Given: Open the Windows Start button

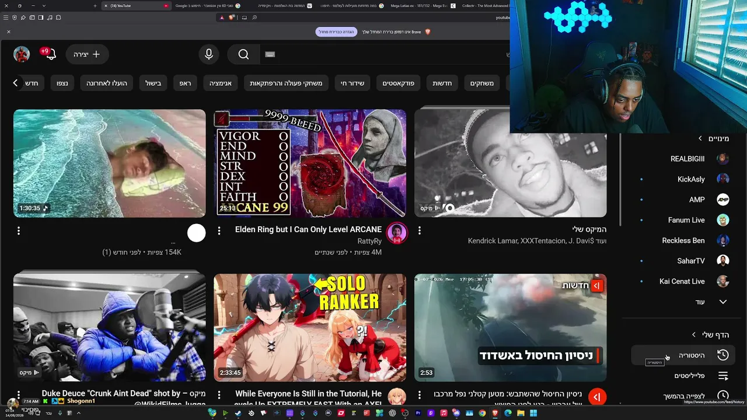Looking at the screenshot, I should click(533, 413).
